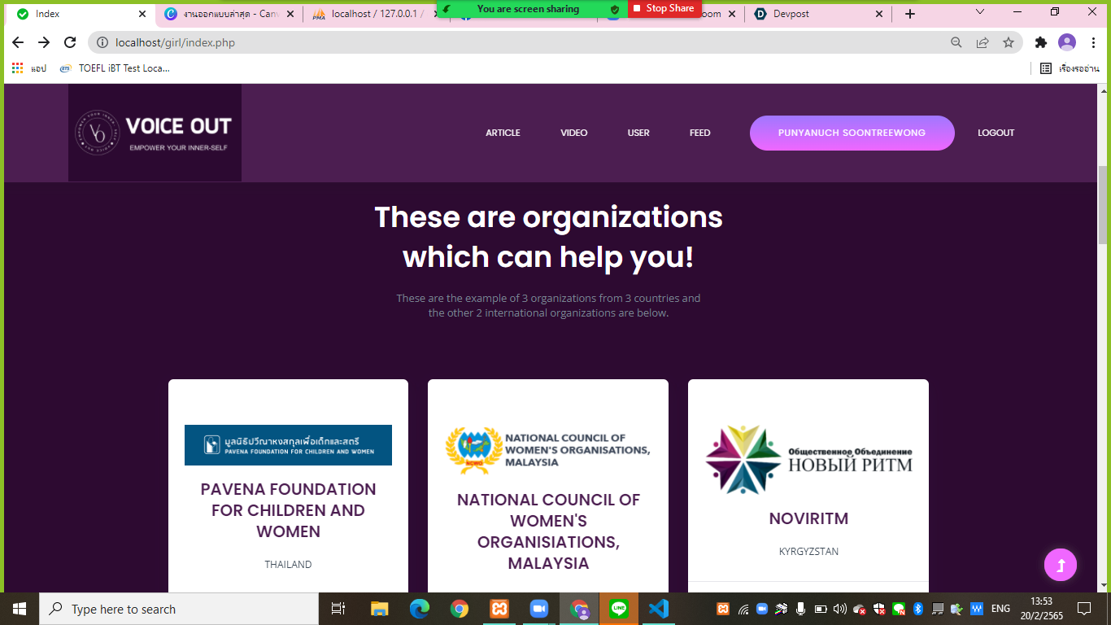Click the National Council of Women's Organisations logo image
The height and width of the screenshot is (625, 1111).
click(x=548, y=450)
